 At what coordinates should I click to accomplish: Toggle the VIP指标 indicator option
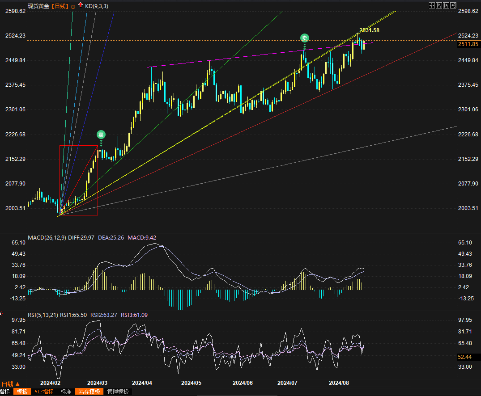(44, 392)
